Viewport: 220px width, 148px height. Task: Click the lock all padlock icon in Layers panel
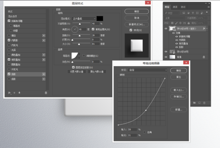pos(189,23)
